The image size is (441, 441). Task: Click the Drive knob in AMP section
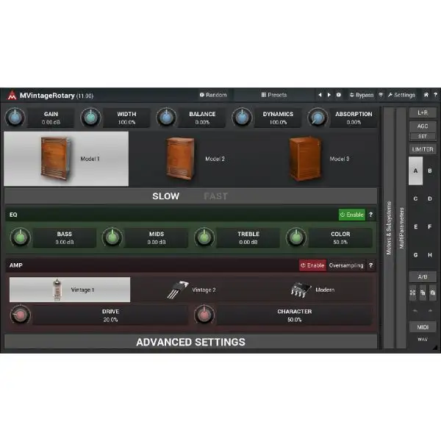pyautogui.click(x=21, y=315)
